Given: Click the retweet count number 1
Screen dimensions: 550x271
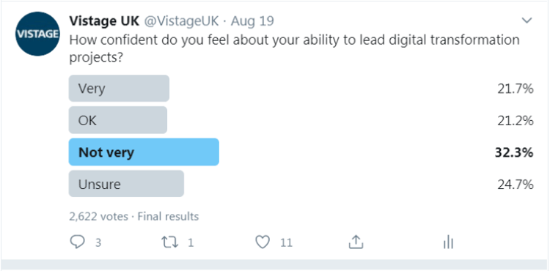Looking at the screenshot, I should [191, 242].
